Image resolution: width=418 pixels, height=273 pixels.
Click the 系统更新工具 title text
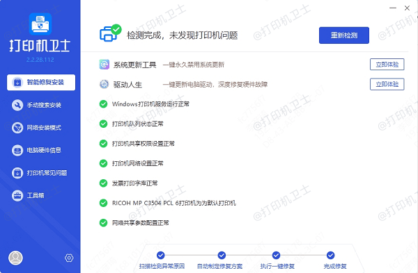pyautogui.click(x=134, y=65)
